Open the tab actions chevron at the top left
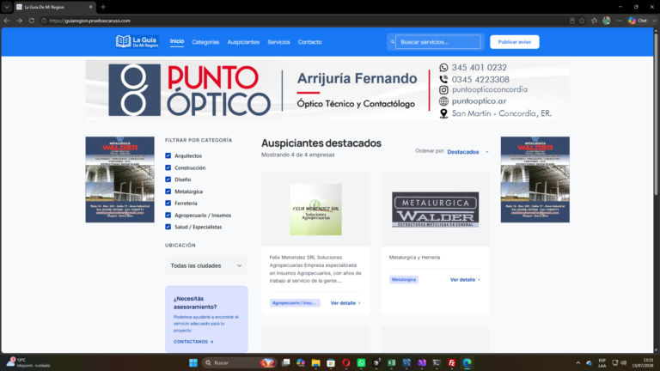660x371 pixels. tap(7, 7)
